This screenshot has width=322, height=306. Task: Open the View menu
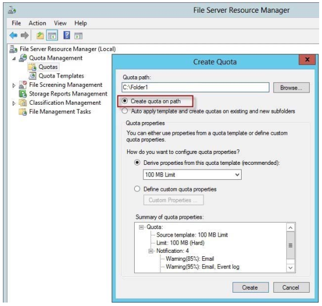(60, 23)
